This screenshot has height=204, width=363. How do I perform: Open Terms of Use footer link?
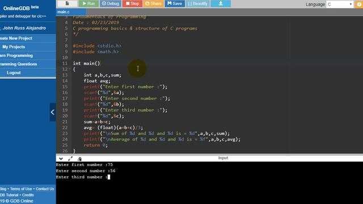[21, 189]
